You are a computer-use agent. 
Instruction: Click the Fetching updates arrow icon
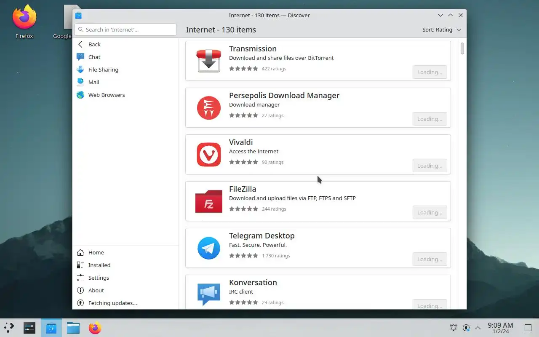[x=80, y=303]
